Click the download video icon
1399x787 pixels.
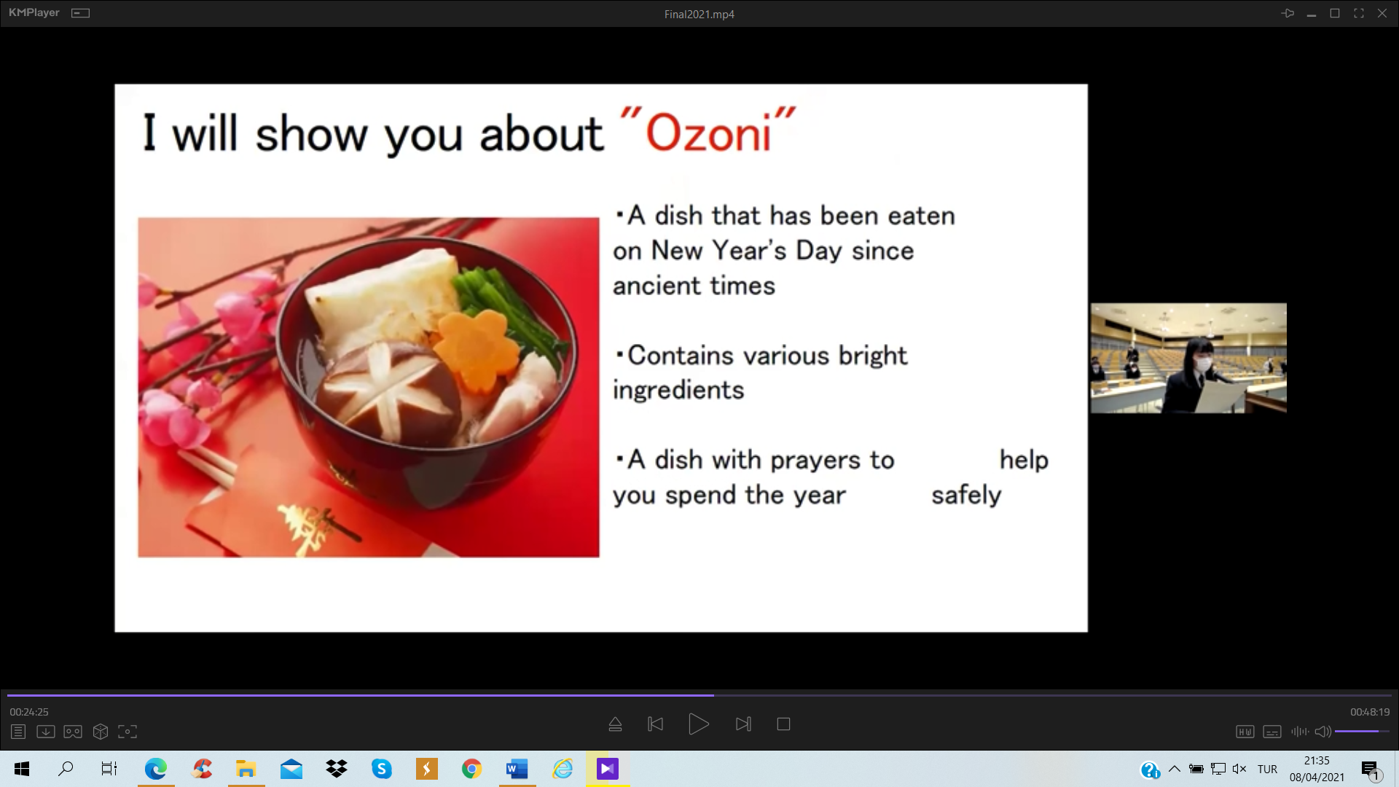point(45,732)
